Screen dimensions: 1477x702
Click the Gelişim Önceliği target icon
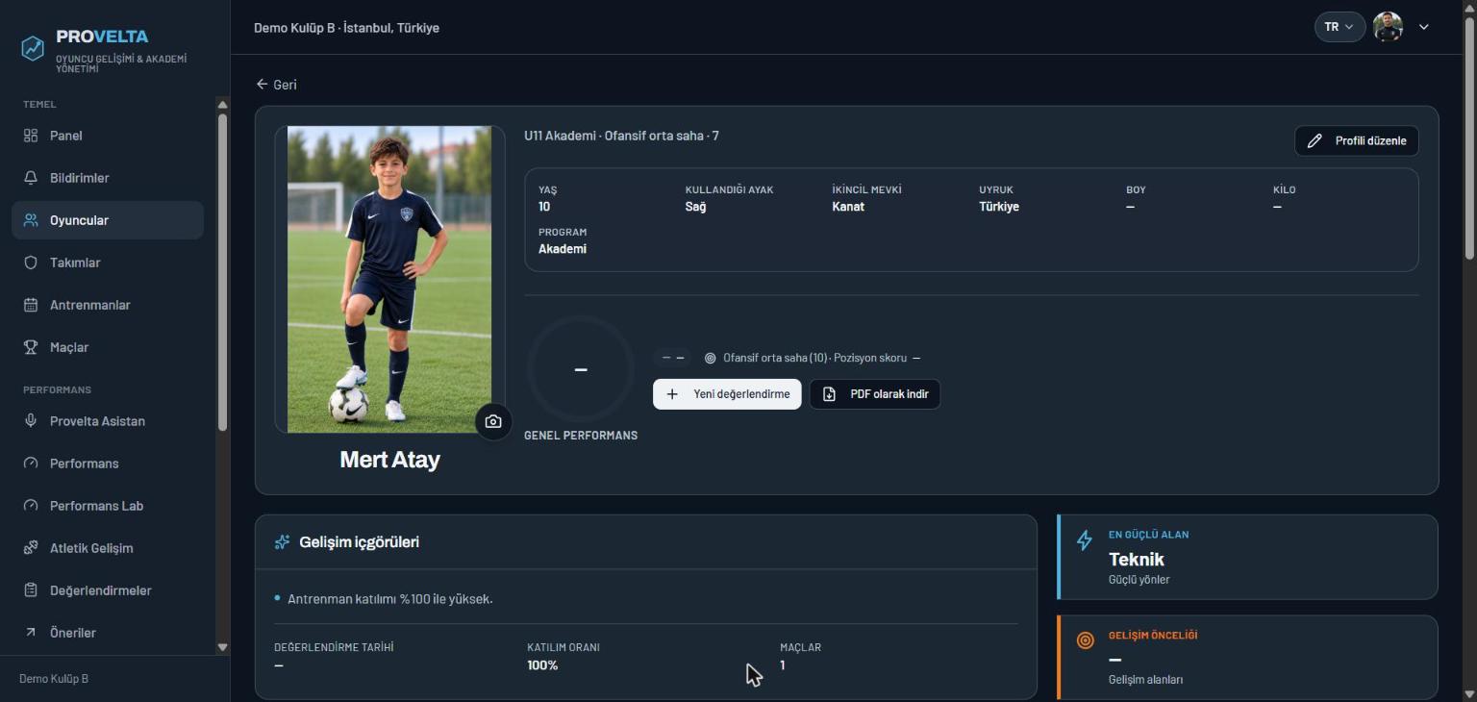(x=1085, y=640)
